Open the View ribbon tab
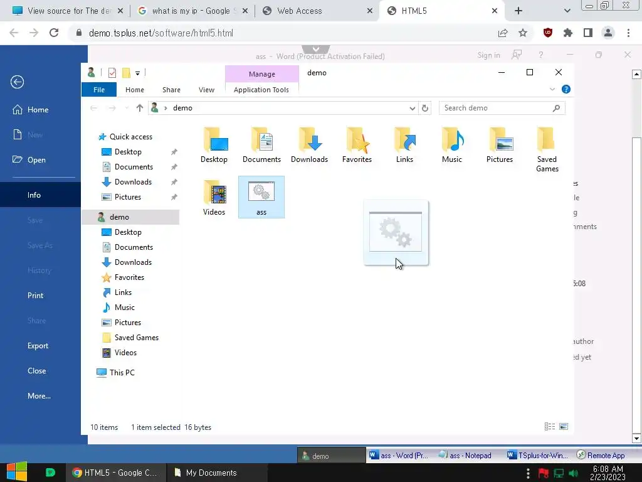Viewport: 642px width, 482px height. 206,90
